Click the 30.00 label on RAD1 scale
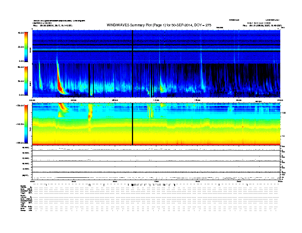The width and height of the screenshot is (302, 233). point(21,81)
